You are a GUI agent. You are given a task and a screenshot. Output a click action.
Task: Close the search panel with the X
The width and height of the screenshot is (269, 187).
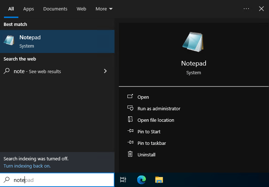tap(261, 9)
